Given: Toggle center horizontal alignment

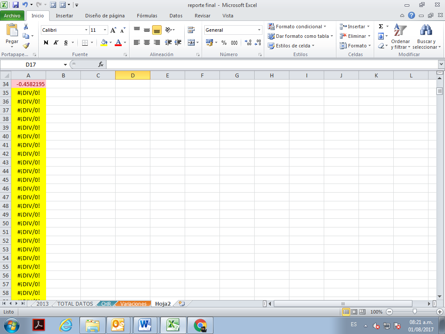Looking at the screenshot, I should coord(147,43).
